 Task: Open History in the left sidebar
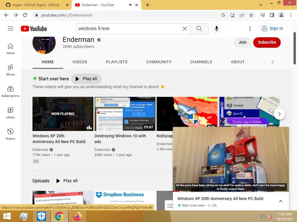pos(10,134)
